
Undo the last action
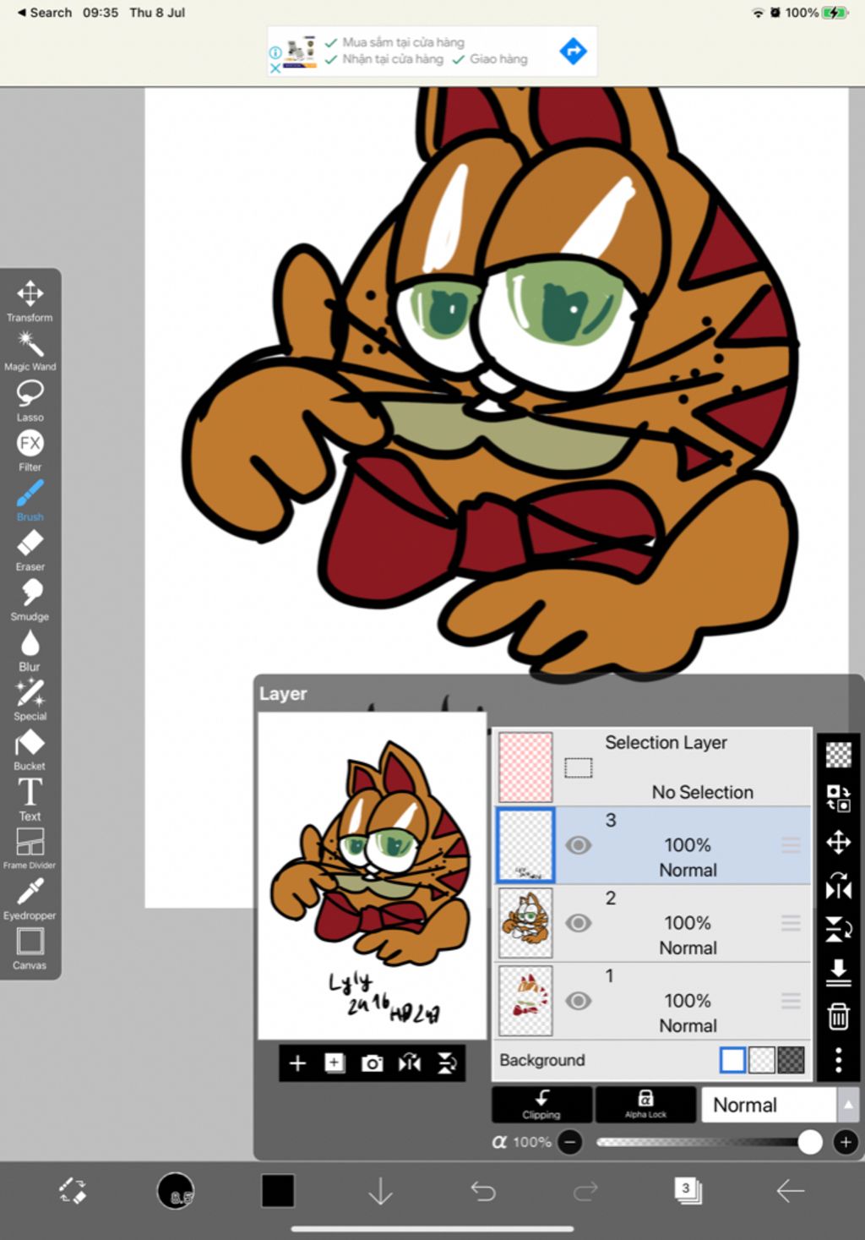(x=483, y=1191)
